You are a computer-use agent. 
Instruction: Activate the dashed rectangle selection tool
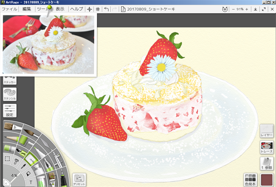click(7, 159)
